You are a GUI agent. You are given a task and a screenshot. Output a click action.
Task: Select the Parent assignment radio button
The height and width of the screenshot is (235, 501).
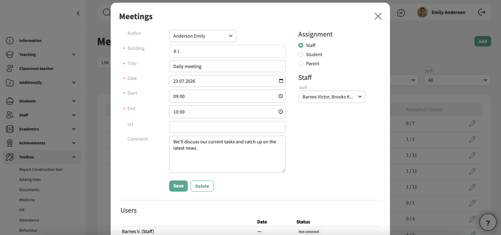pyautogui.click(x=301, y=64)
